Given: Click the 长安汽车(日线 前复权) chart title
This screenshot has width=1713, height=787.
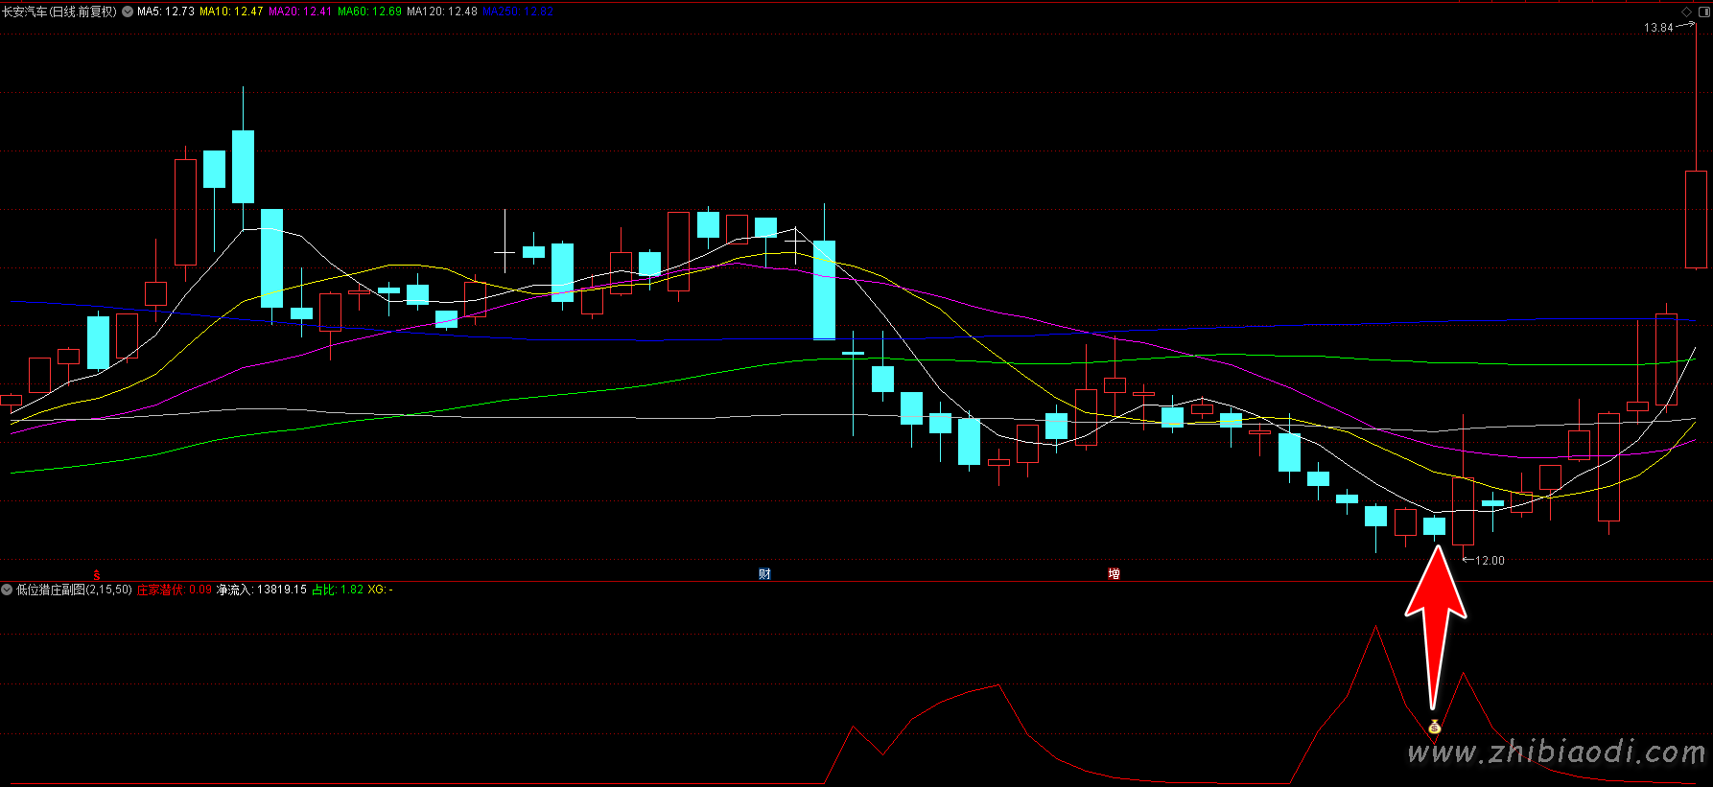Looking at the screenshot, I should coord(59,12).
